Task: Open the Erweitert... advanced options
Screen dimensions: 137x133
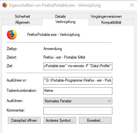Action: point(95,120)
